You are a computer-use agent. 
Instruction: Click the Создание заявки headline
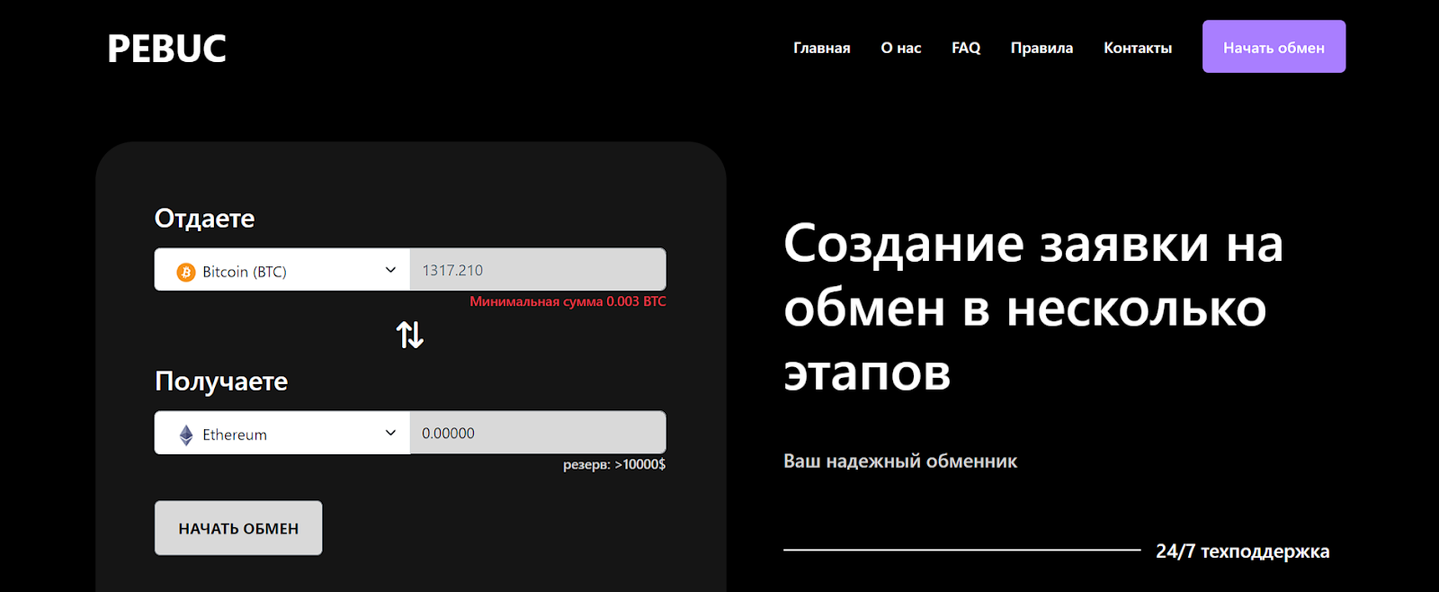(x=1033, y=307)
